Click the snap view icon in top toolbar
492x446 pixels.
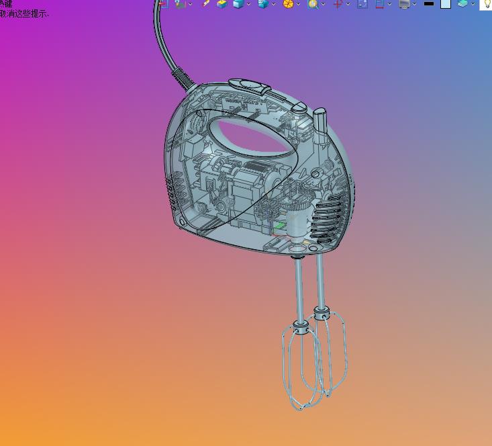[181, 4]
